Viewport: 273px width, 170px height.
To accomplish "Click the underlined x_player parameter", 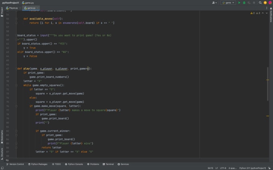I will coord(46,69).
